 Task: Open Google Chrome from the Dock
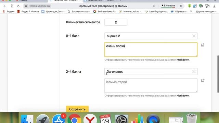(74, 119)
